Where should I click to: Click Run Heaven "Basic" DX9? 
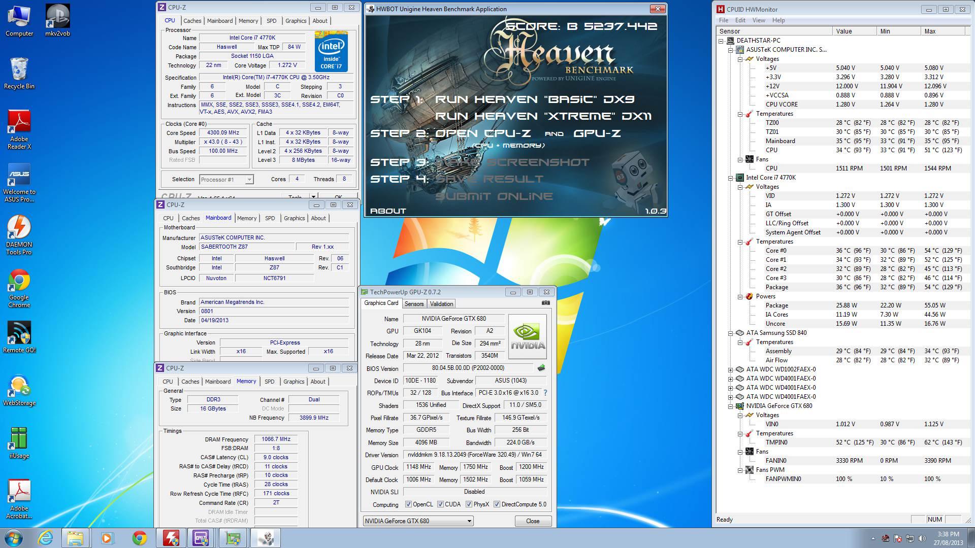pos(535,99)
